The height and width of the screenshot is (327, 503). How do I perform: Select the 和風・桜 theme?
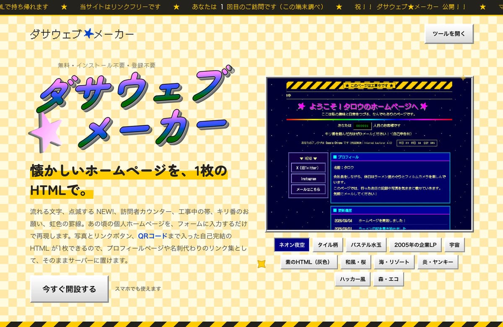(355, 262)
